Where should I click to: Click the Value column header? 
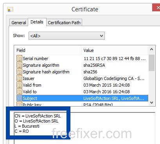pos(115,50)
